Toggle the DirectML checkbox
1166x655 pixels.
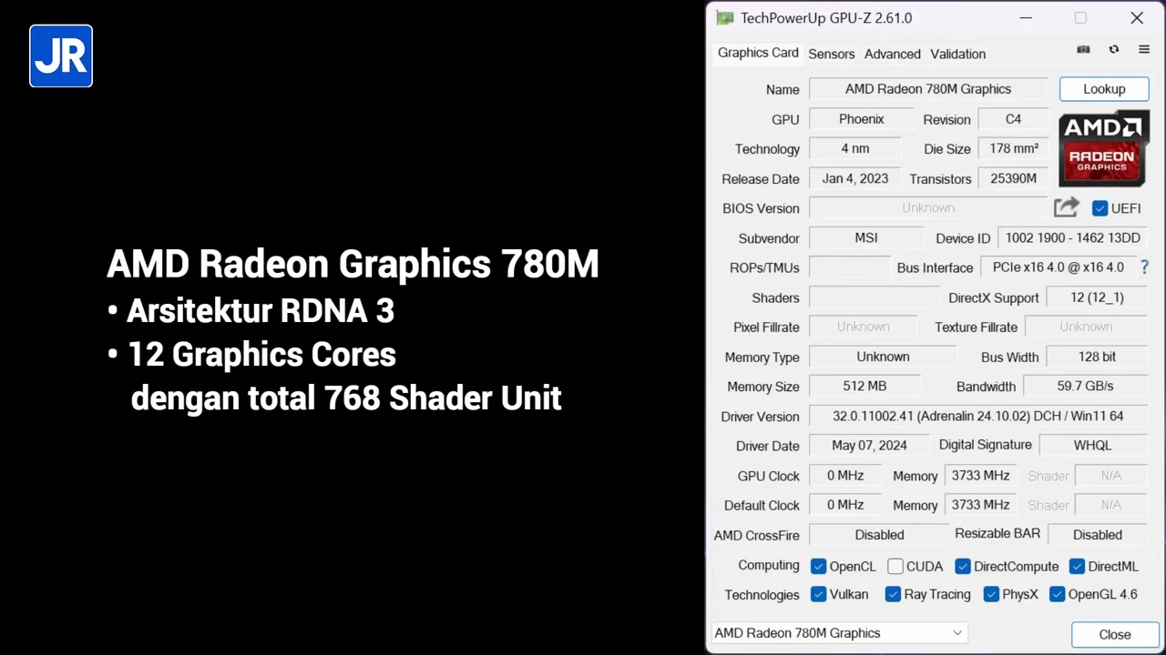(x=1077, y=567)
